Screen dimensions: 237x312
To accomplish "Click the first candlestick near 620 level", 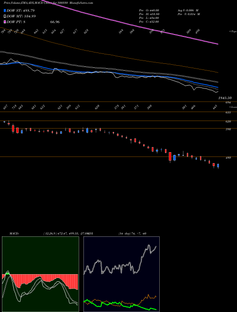I will click(4, 122).
